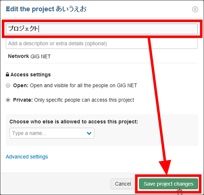Click the blue chevron in name selector
The image size is (204, 195).
(x=89, y=133)
